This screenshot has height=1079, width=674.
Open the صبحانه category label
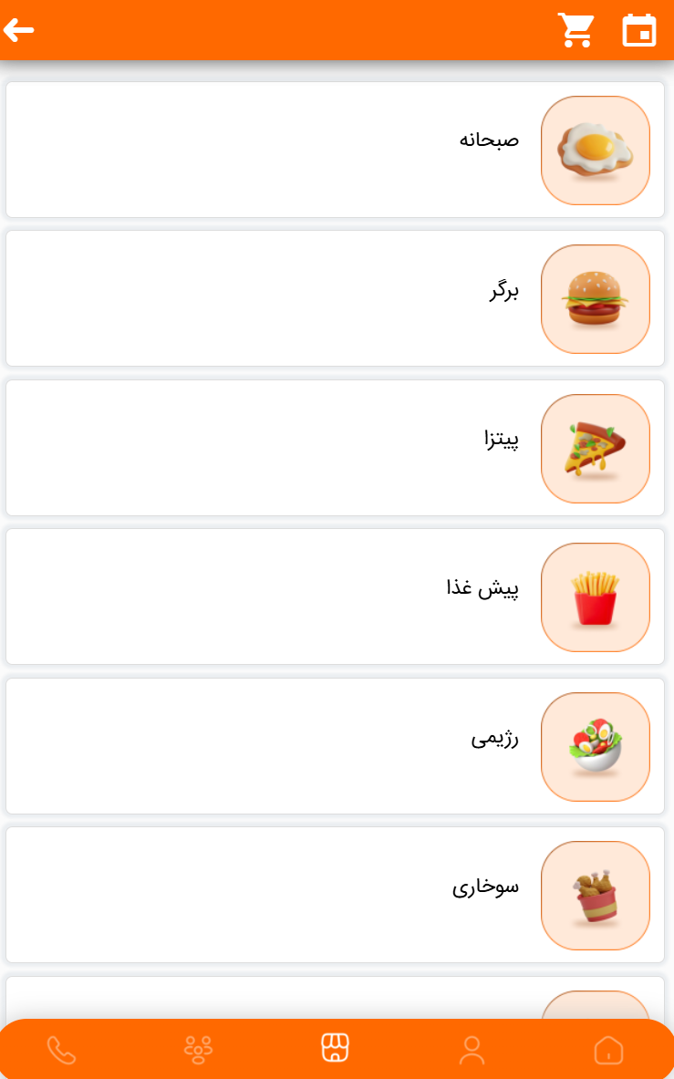click(x=489, y=140)
